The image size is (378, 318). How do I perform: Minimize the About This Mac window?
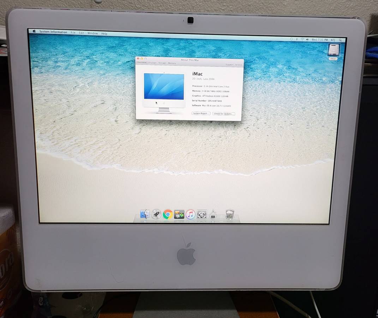(142, 59)
